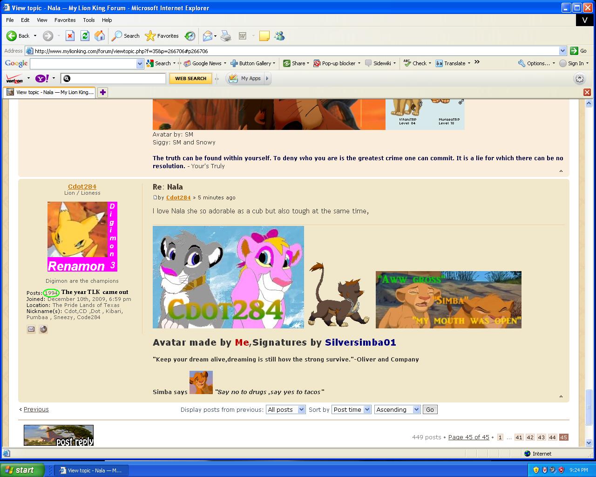This screenshot has width=596, height=477.
Task: Open a new browser tab
Action: click(102, 92)
